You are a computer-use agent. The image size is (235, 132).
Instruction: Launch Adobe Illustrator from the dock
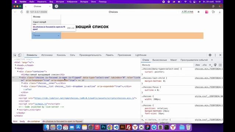pos(122,127)
